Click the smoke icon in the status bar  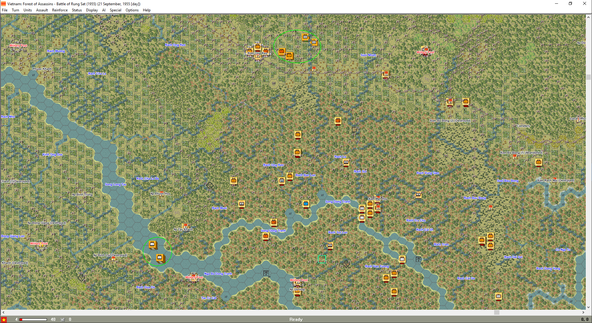pos(63,320)
